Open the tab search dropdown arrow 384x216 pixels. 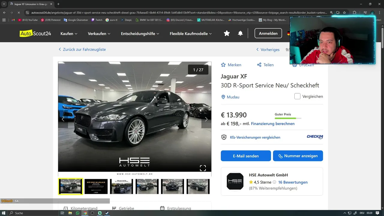click(4, 4)
